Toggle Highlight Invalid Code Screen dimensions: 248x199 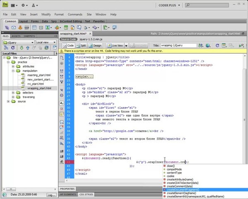click(62, 109)
